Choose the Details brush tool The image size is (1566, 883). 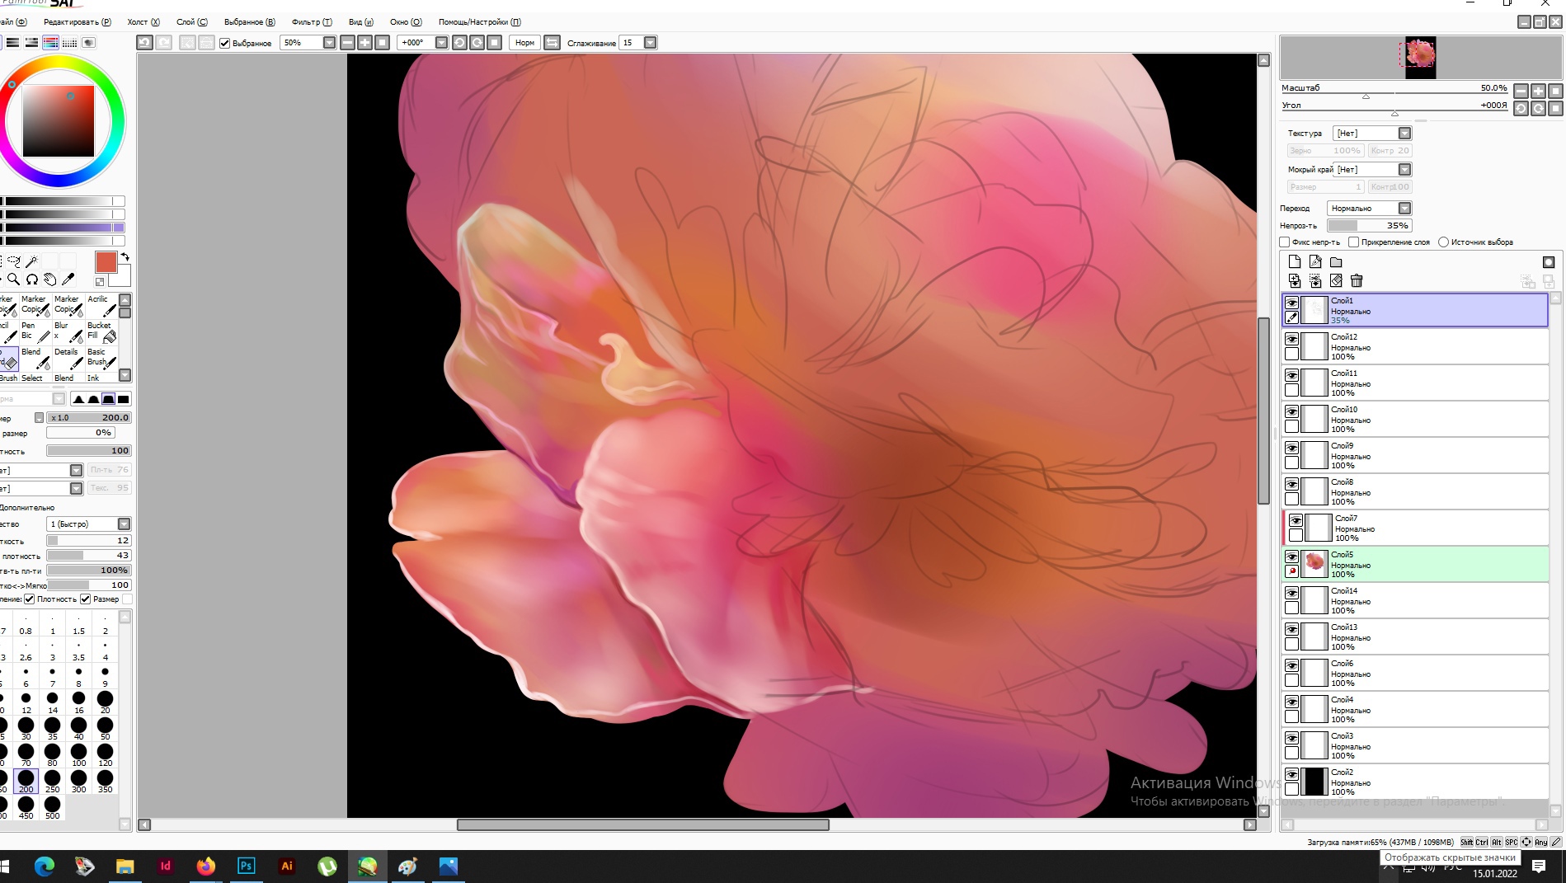[68, 358]
